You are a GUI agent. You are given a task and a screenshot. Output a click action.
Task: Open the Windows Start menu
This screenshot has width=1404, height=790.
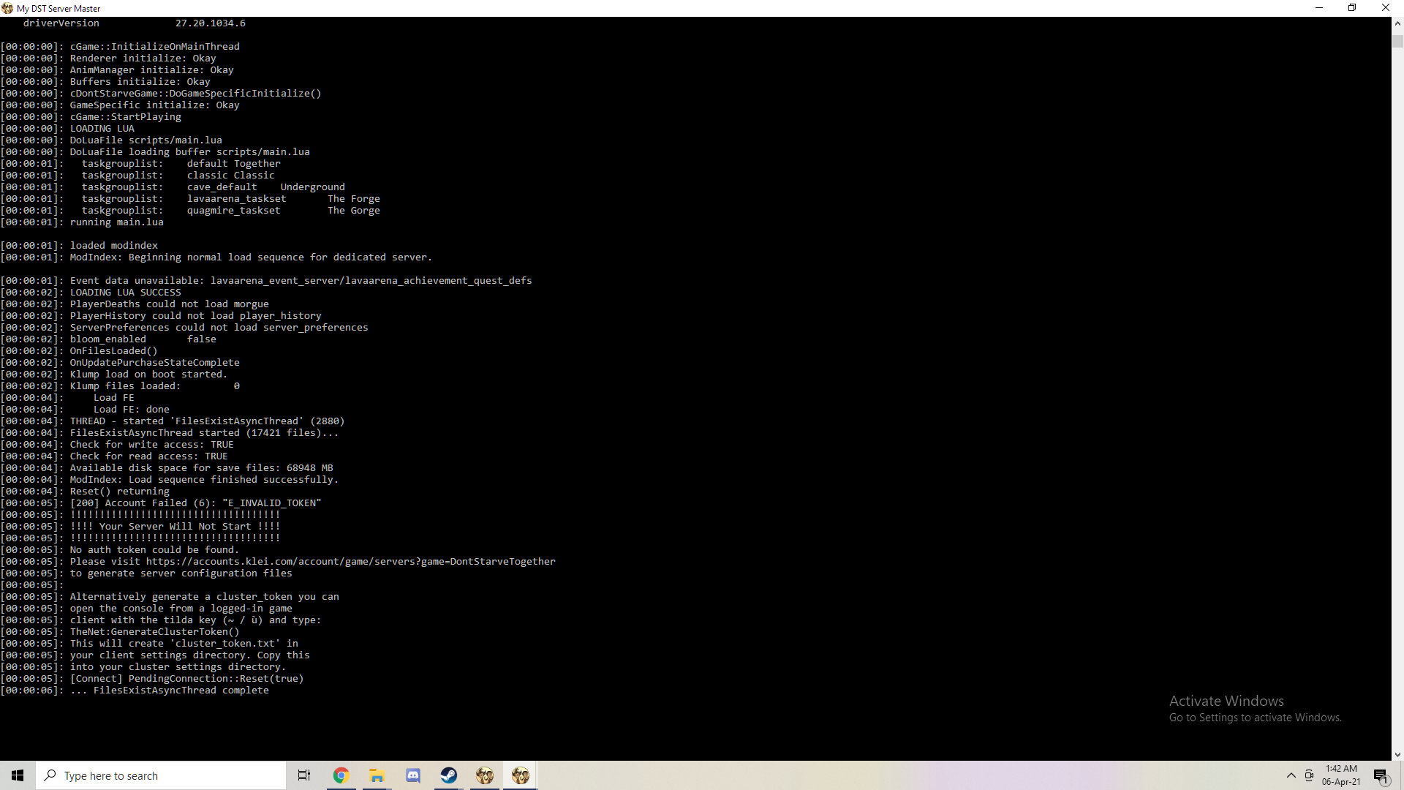coord(18,775)
